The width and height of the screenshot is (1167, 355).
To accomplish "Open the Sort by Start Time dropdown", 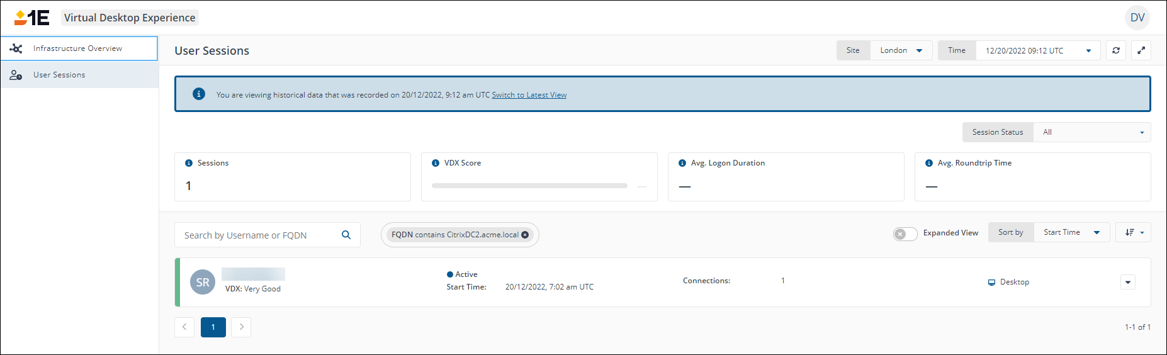I will [x=1071, y=232].
